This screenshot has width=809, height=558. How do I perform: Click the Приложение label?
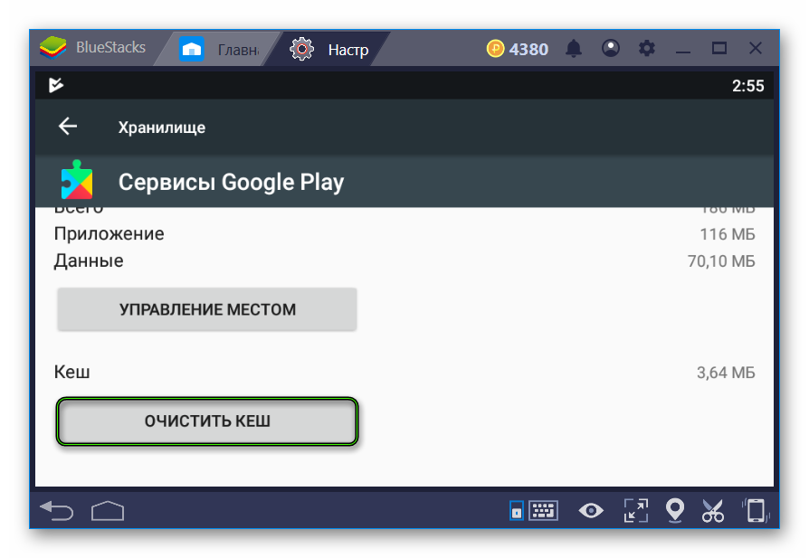tap(109, 233)
